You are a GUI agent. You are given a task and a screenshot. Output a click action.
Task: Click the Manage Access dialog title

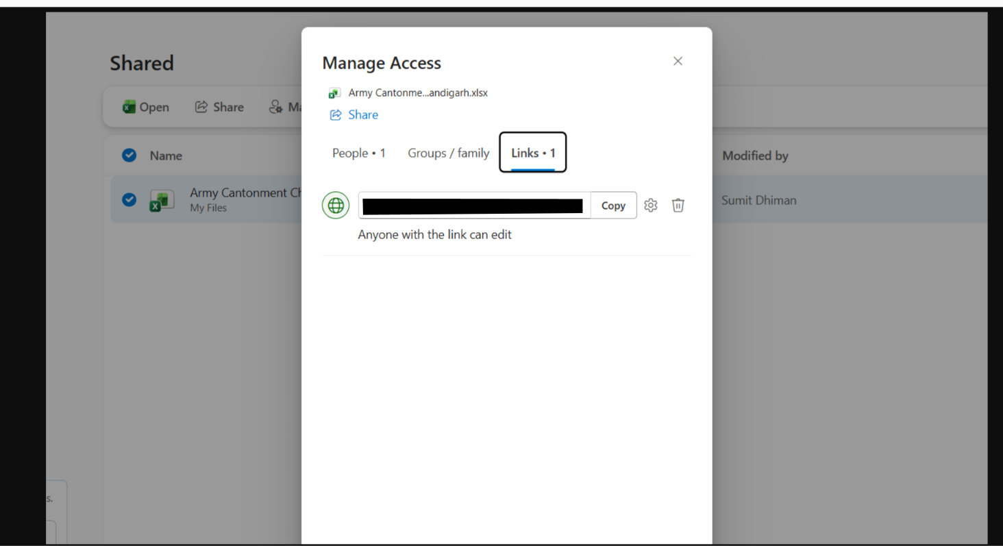point(382,63)
